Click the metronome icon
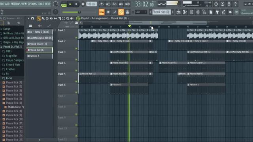The width and height of the screenshot is (253, 142). [x=102, y=4]
